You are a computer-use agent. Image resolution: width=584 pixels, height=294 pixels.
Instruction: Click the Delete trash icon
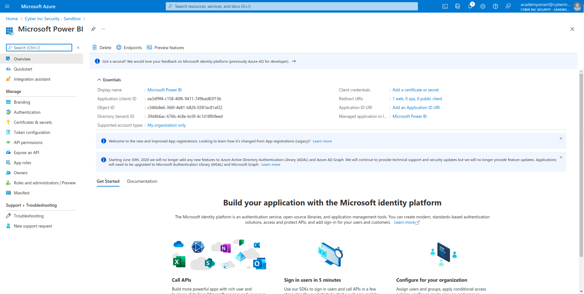coord(95,48)
